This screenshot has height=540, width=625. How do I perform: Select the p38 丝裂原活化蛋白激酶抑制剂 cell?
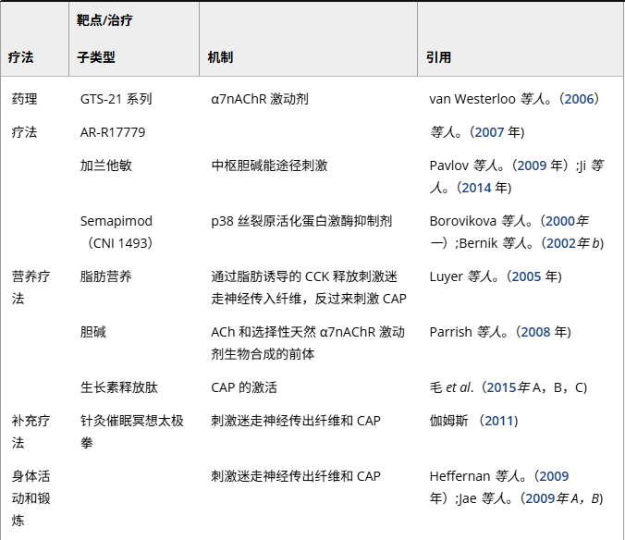click(x=301, y=221)
